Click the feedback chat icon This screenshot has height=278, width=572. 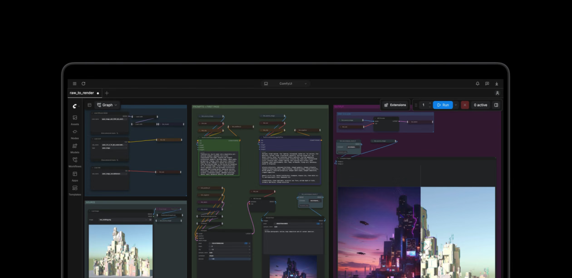tap(487, 84)
